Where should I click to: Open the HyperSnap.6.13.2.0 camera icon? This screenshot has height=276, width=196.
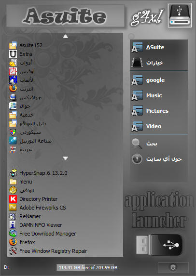13,173
